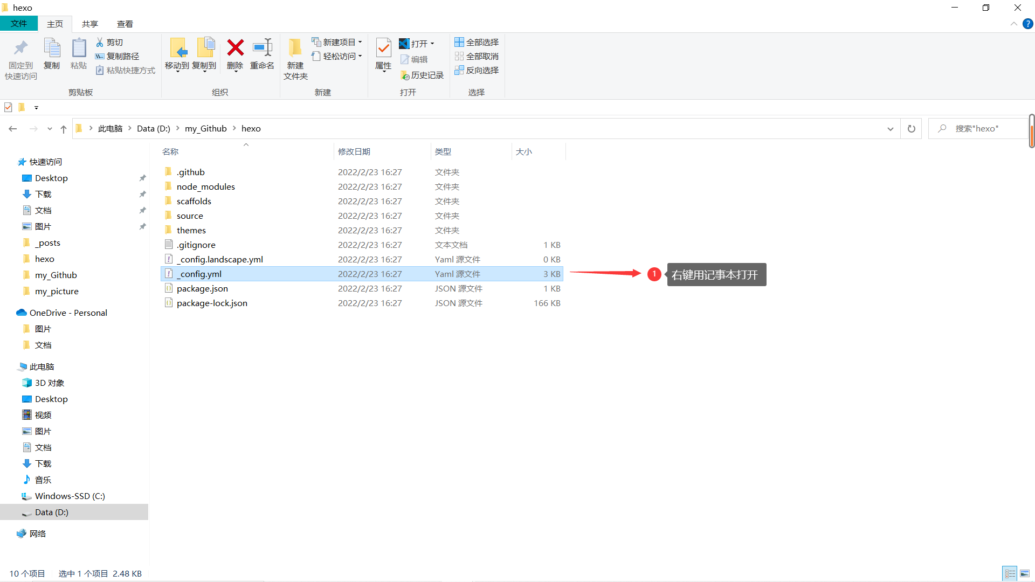Image resolution: width=1035 pixels, height=582 pixels.
Task: Click properties checkmark in quick access toolbar
Action: pyautogui.click(x=8, y=107)
